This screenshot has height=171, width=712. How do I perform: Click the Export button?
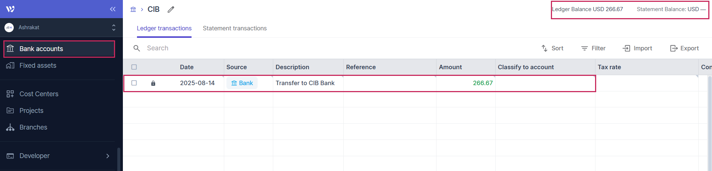coord(684,48)
